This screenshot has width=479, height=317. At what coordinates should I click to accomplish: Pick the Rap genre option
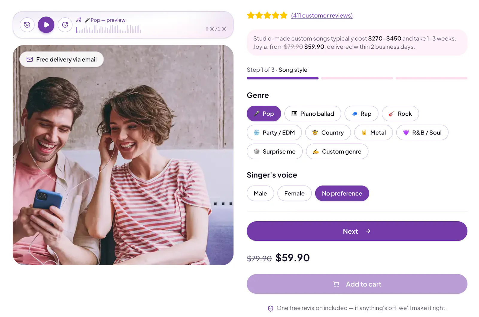pos(361,114)
